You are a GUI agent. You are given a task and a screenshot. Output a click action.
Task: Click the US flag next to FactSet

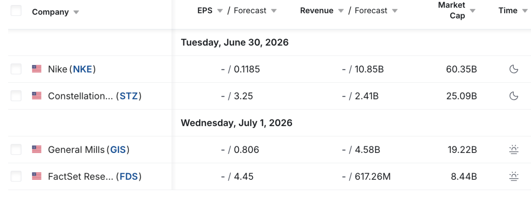(x=37, y=176)
